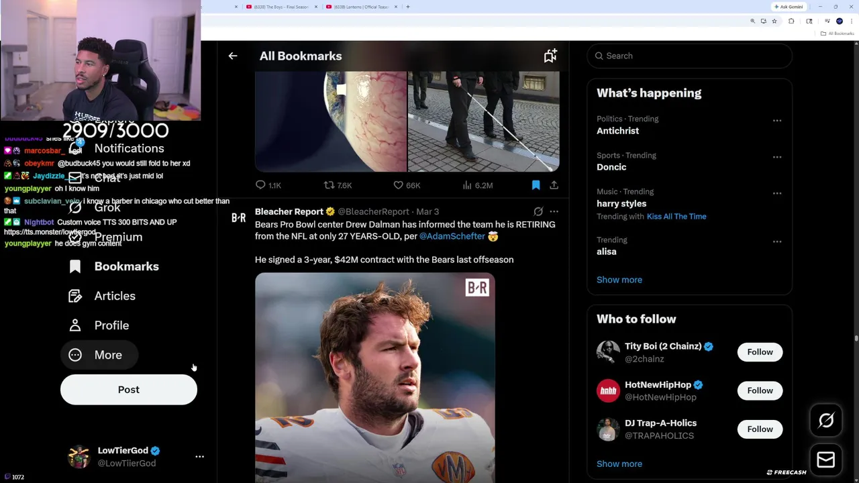Close The Boys Final Season tab

tap(315, 7)
